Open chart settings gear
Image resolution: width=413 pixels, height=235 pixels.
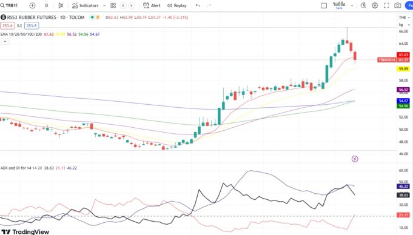375,5
